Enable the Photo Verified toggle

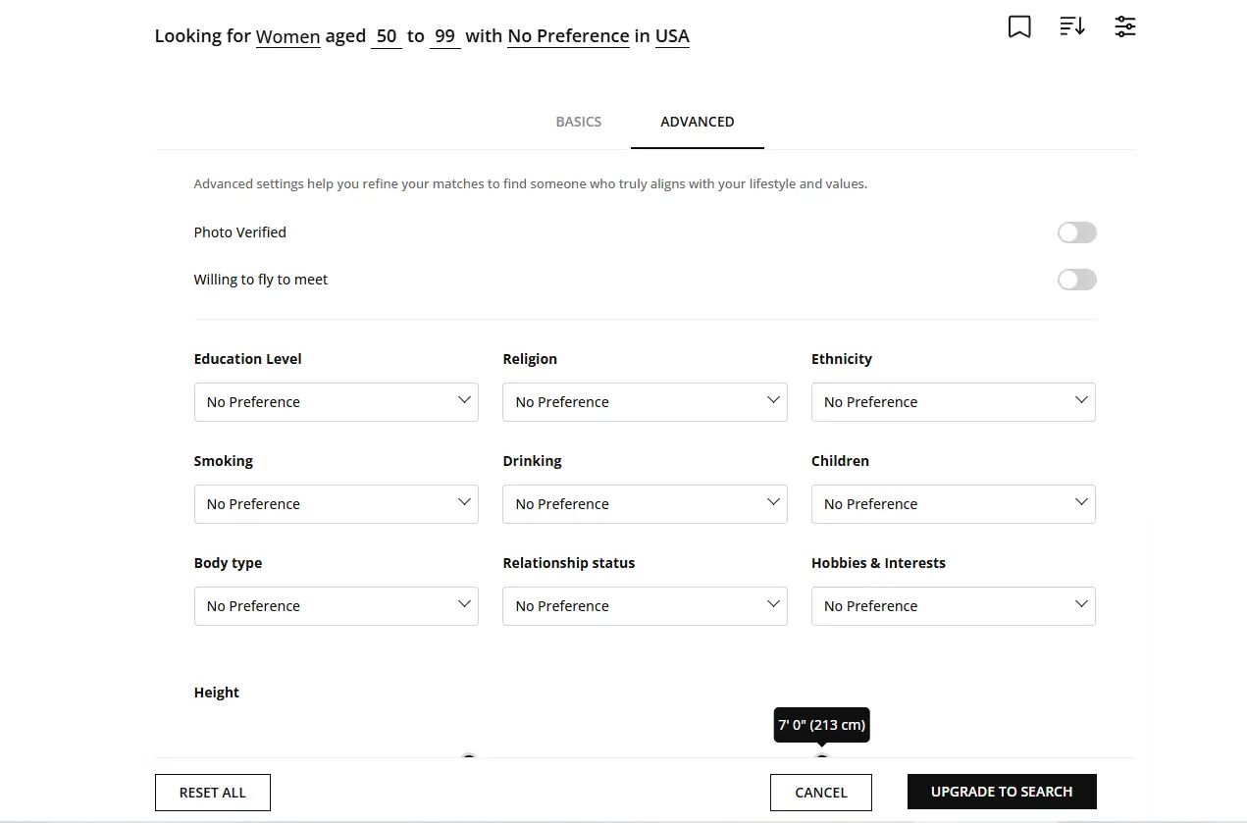1077,232
